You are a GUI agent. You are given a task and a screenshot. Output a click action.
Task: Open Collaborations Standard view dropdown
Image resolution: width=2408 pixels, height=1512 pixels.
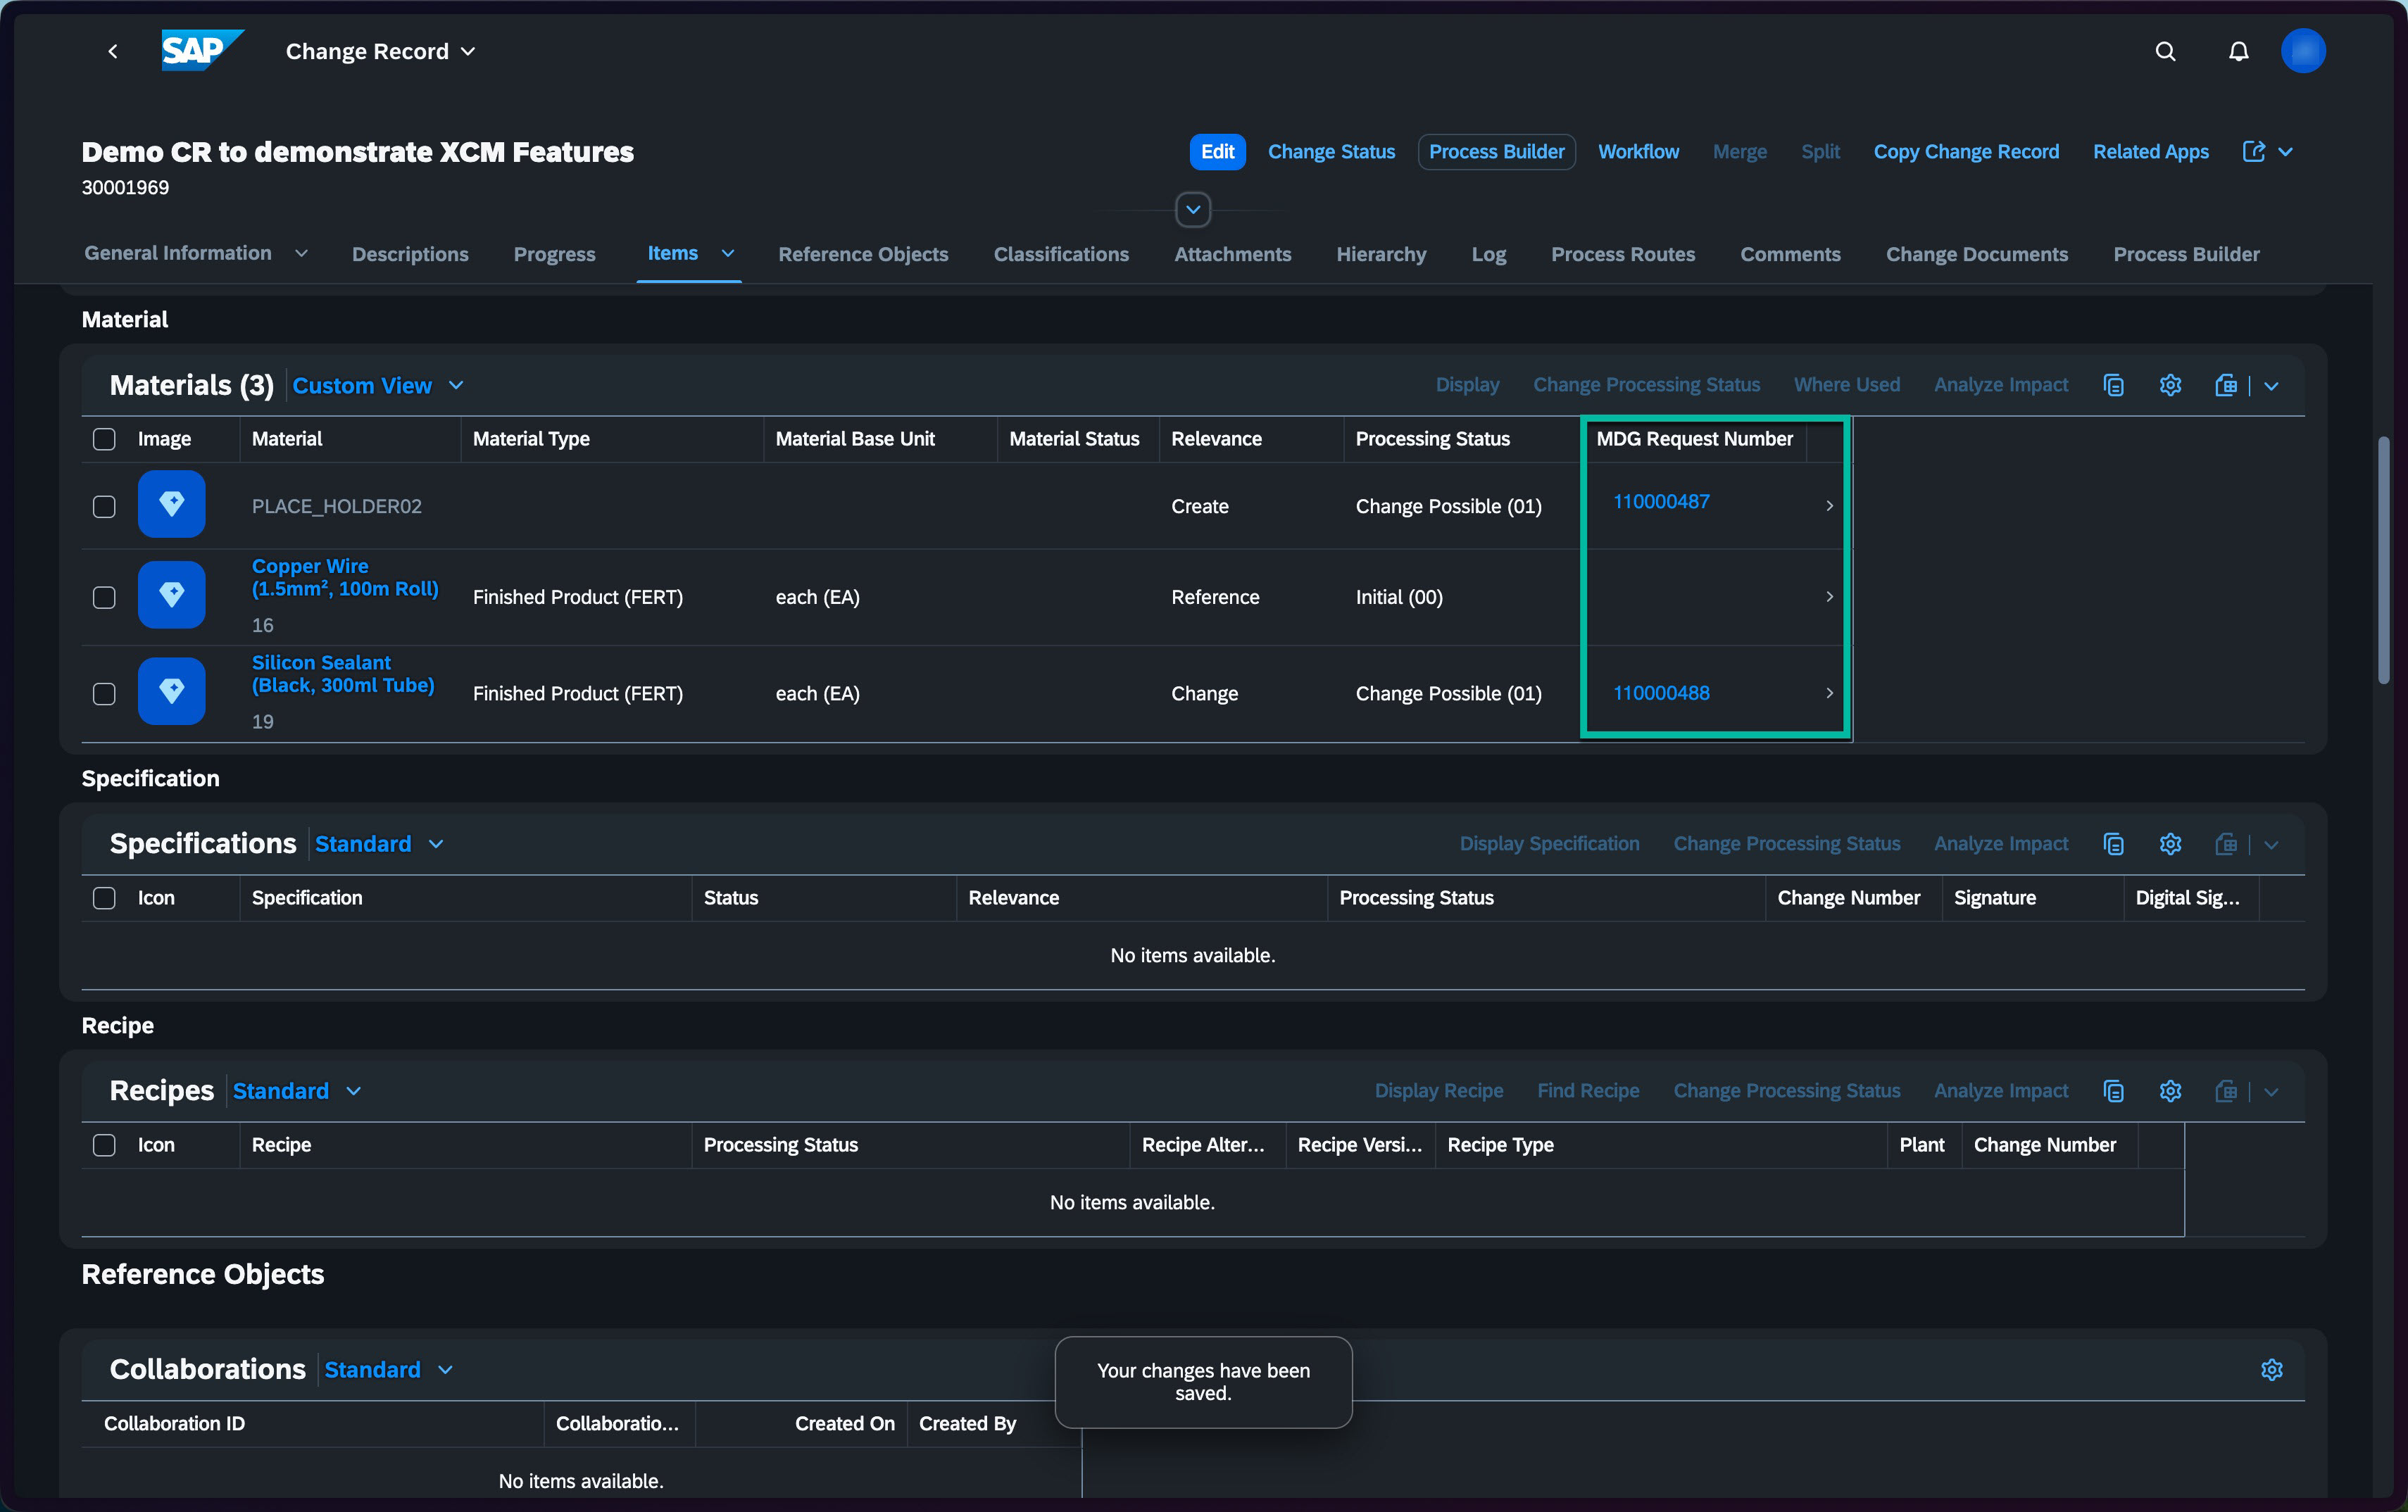click(445, 1371)
